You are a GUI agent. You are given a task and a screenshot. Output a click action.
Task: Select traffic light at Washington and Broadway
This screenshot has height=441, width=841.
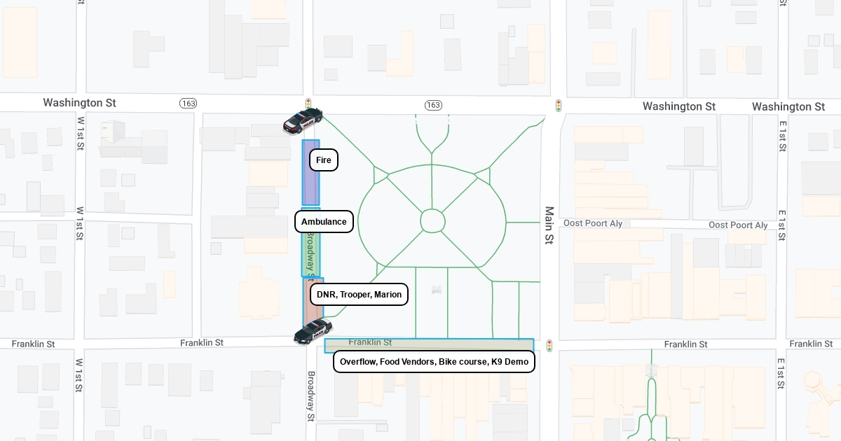[x=308, y=104]
